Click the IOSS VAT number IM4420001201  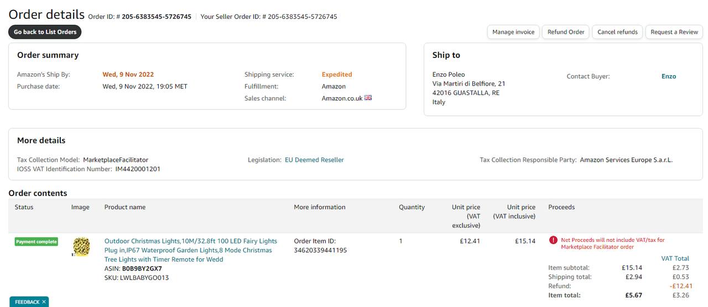point(138,169)
